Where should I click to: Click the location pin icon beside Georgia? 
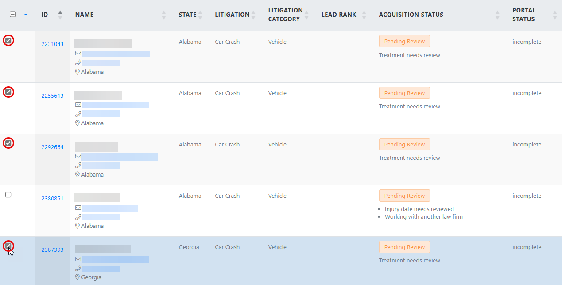coord(77,277)
